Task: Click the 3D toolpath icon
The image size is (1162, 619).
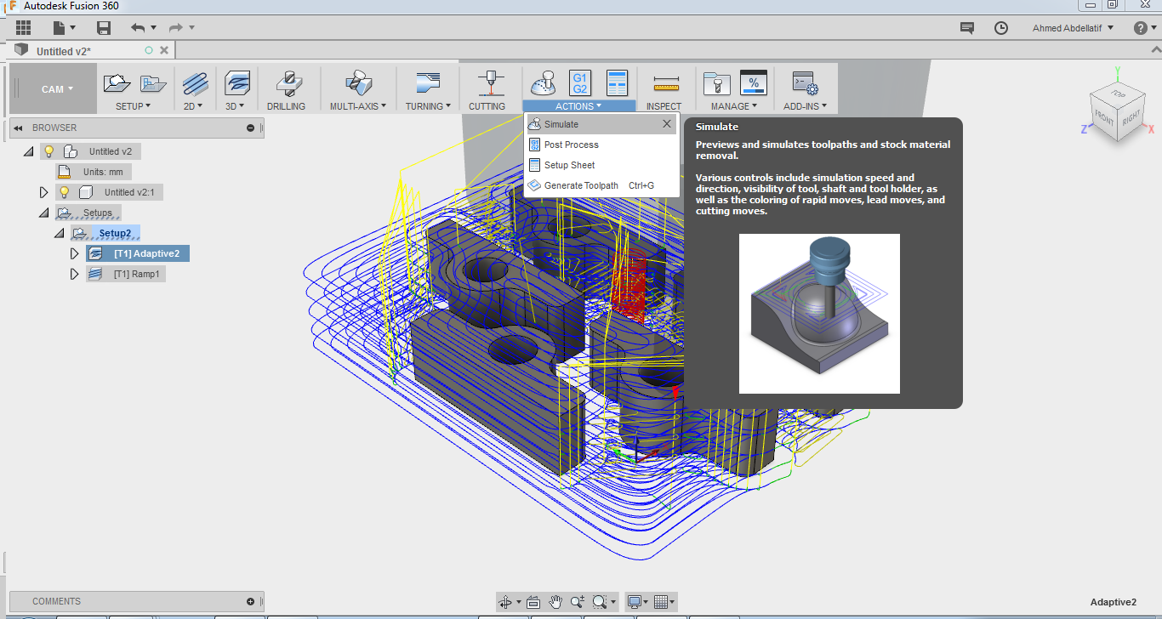Action: point(236,83)
